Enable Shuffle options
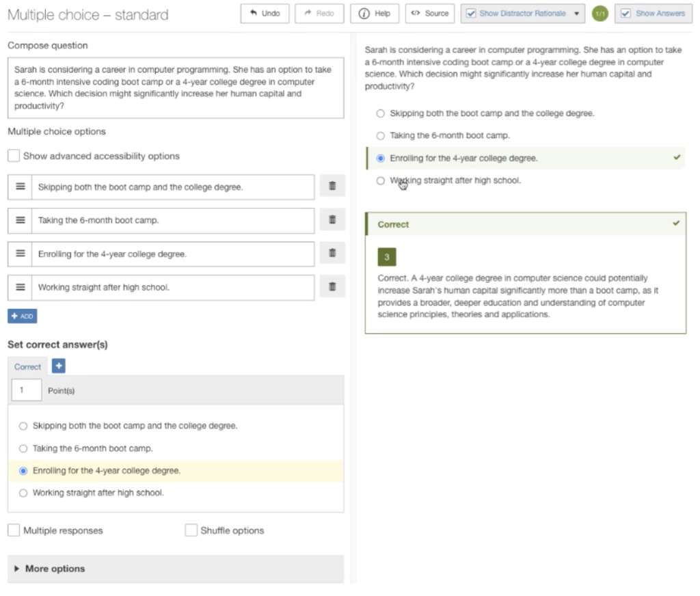The height and width of the screenshot is (596, 700). click(x=191, y=530)
